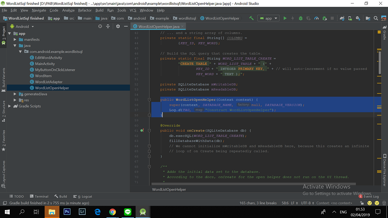The width and height of the screenshot is (388, 218).
Task: Open the AVD Manager
Action: tap(350, 18)
